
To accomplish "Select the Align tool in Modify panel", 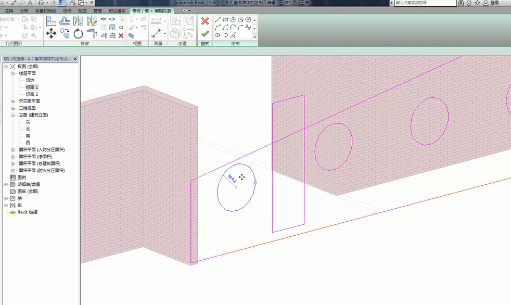I will click(x=51, y=21).
